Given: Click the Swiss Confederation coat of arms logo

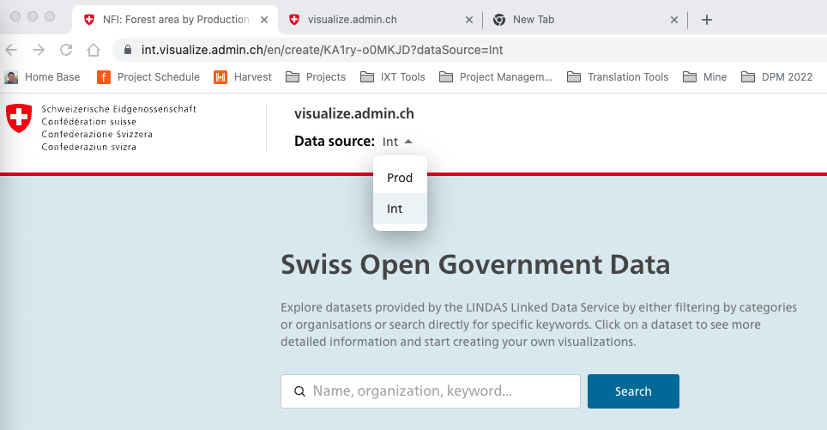Looking at the screenshot, I should click(x=19, y=118).
